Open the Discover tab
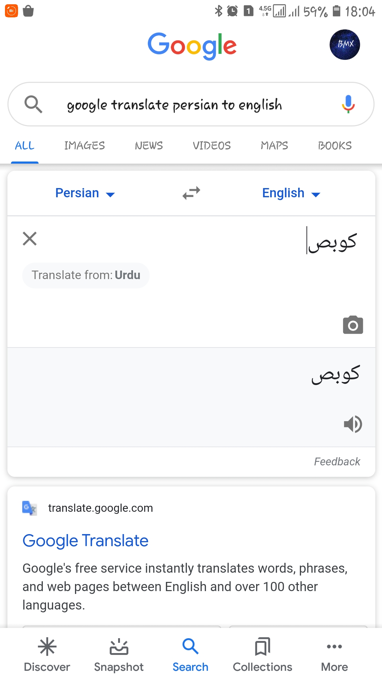382x680 pixels. 47,655
